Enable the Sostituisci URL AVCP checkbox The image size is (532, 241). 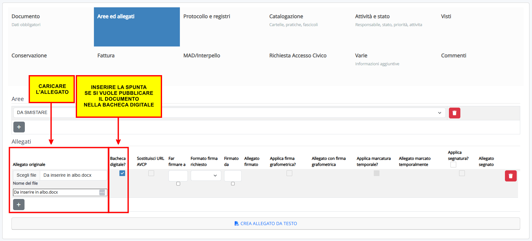click(x=151, y=173)
